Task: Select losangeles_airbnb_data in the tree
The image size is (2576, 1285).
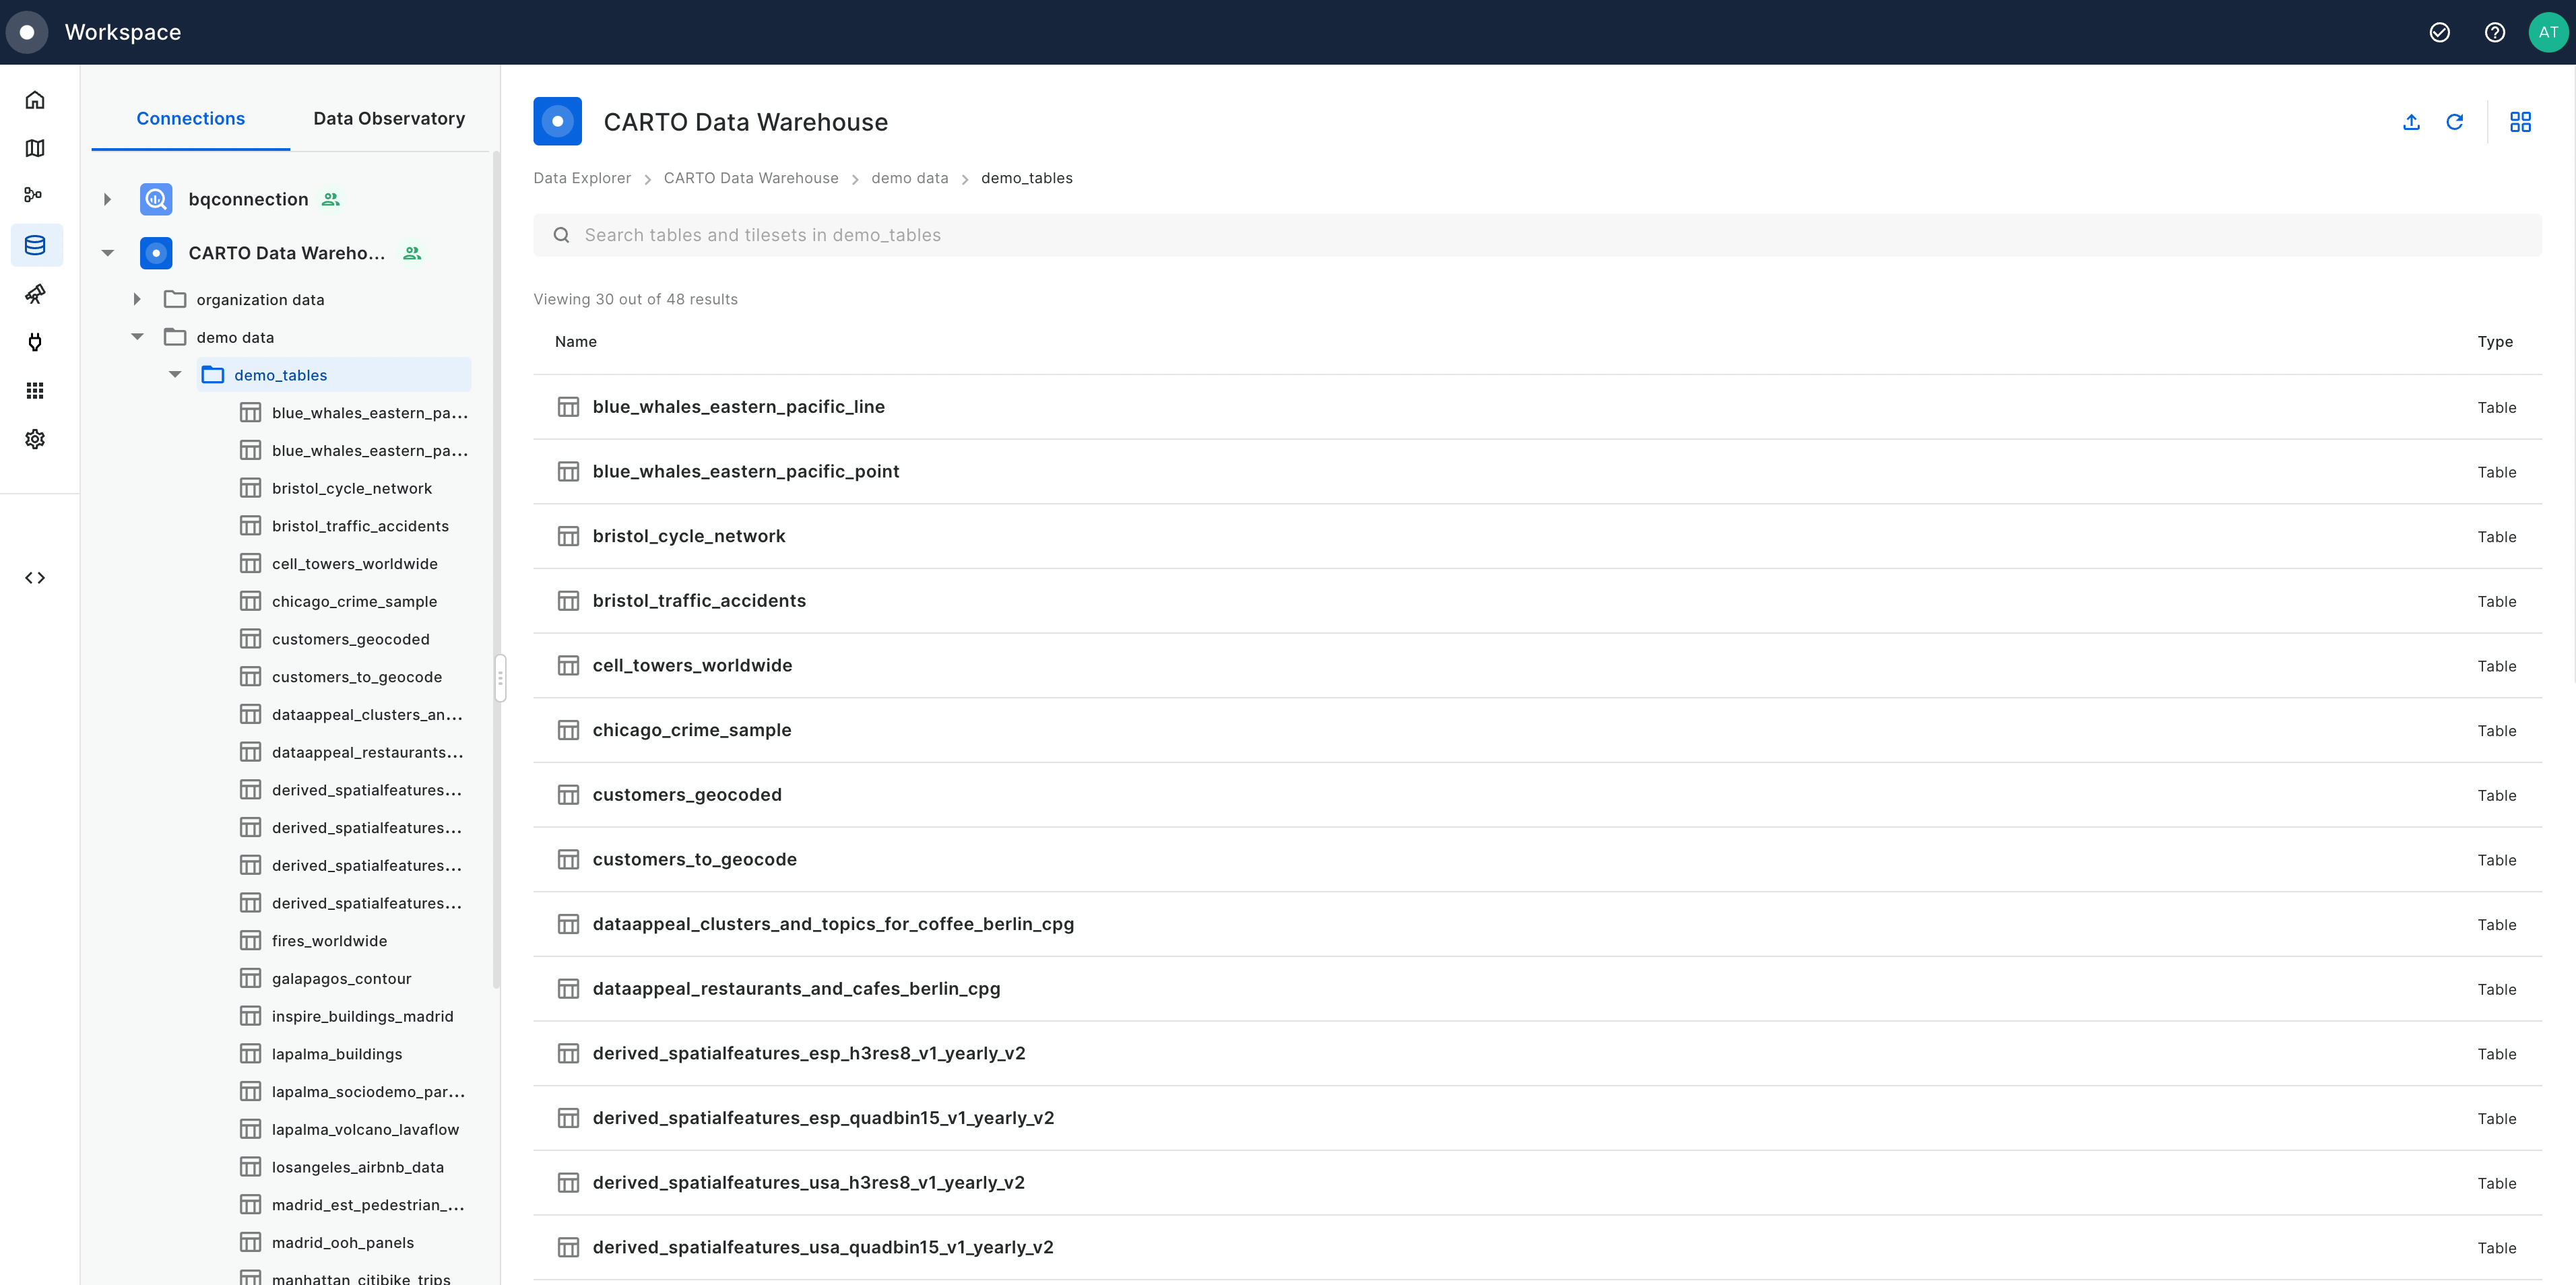Action: point(358,1167)
